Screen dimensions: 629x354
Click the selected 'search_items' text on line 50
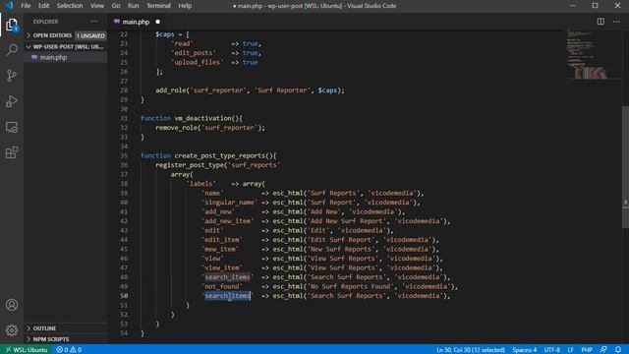click(x=227, y=296)
